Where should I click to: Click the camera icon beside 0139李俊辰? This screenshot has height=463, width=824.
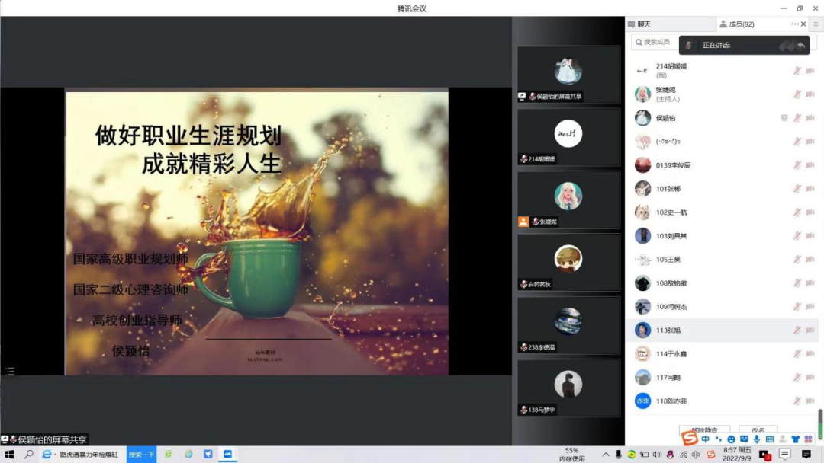[810, 165]
